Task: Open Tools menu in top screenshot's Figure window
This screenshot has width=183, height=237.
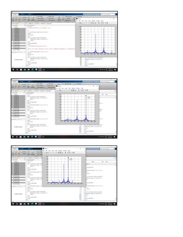Action: coord(90,21)
